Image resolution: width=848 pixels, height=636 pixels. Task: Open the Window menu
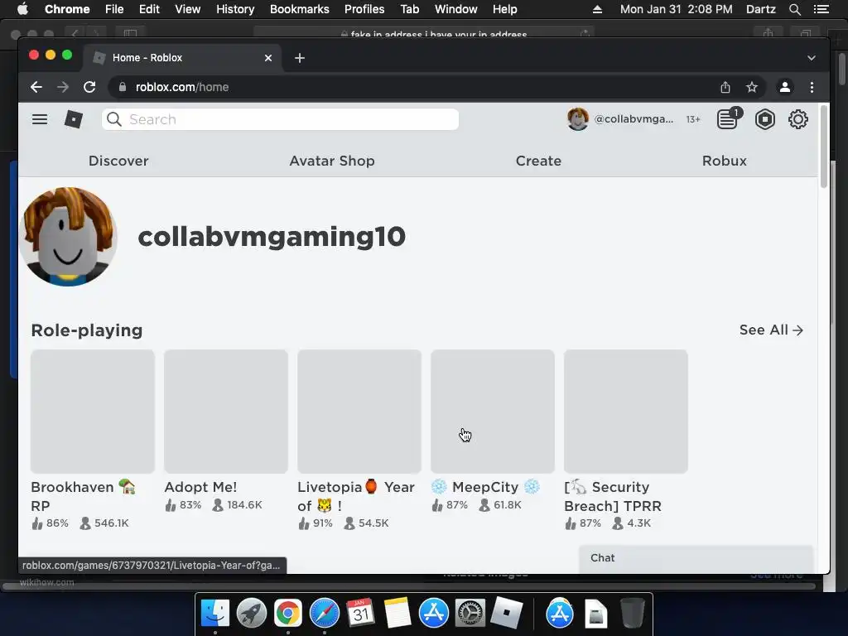[x=456, y=9]
